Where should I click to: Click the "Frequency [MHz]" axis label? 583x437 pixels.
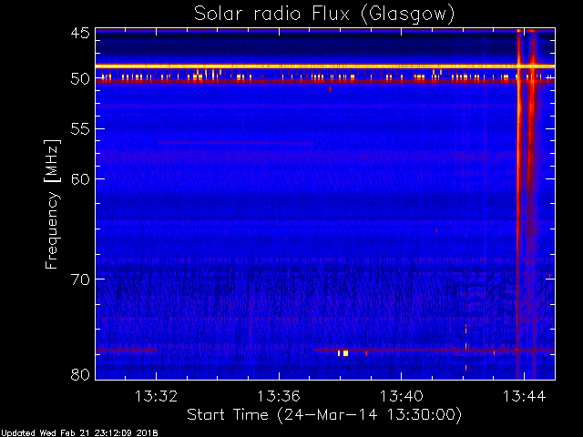[52, 204]
